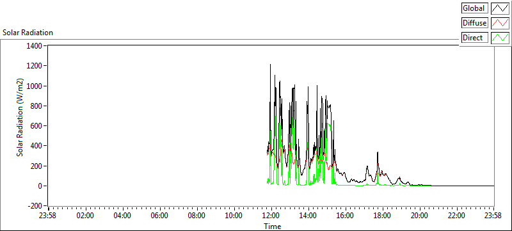The width and height of the screenshot is (512, 231).
Task: Select the Direct legend label
Action: [x=475, y=38]
